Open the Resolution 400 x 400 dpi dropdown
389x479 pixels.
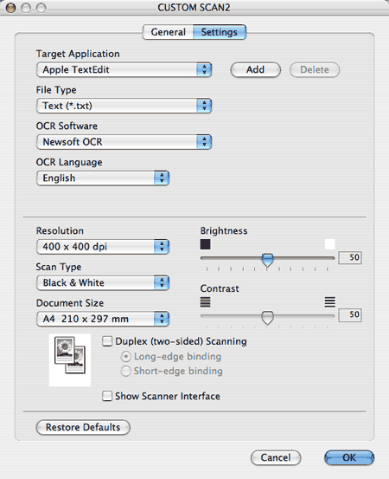coord(103,247)
